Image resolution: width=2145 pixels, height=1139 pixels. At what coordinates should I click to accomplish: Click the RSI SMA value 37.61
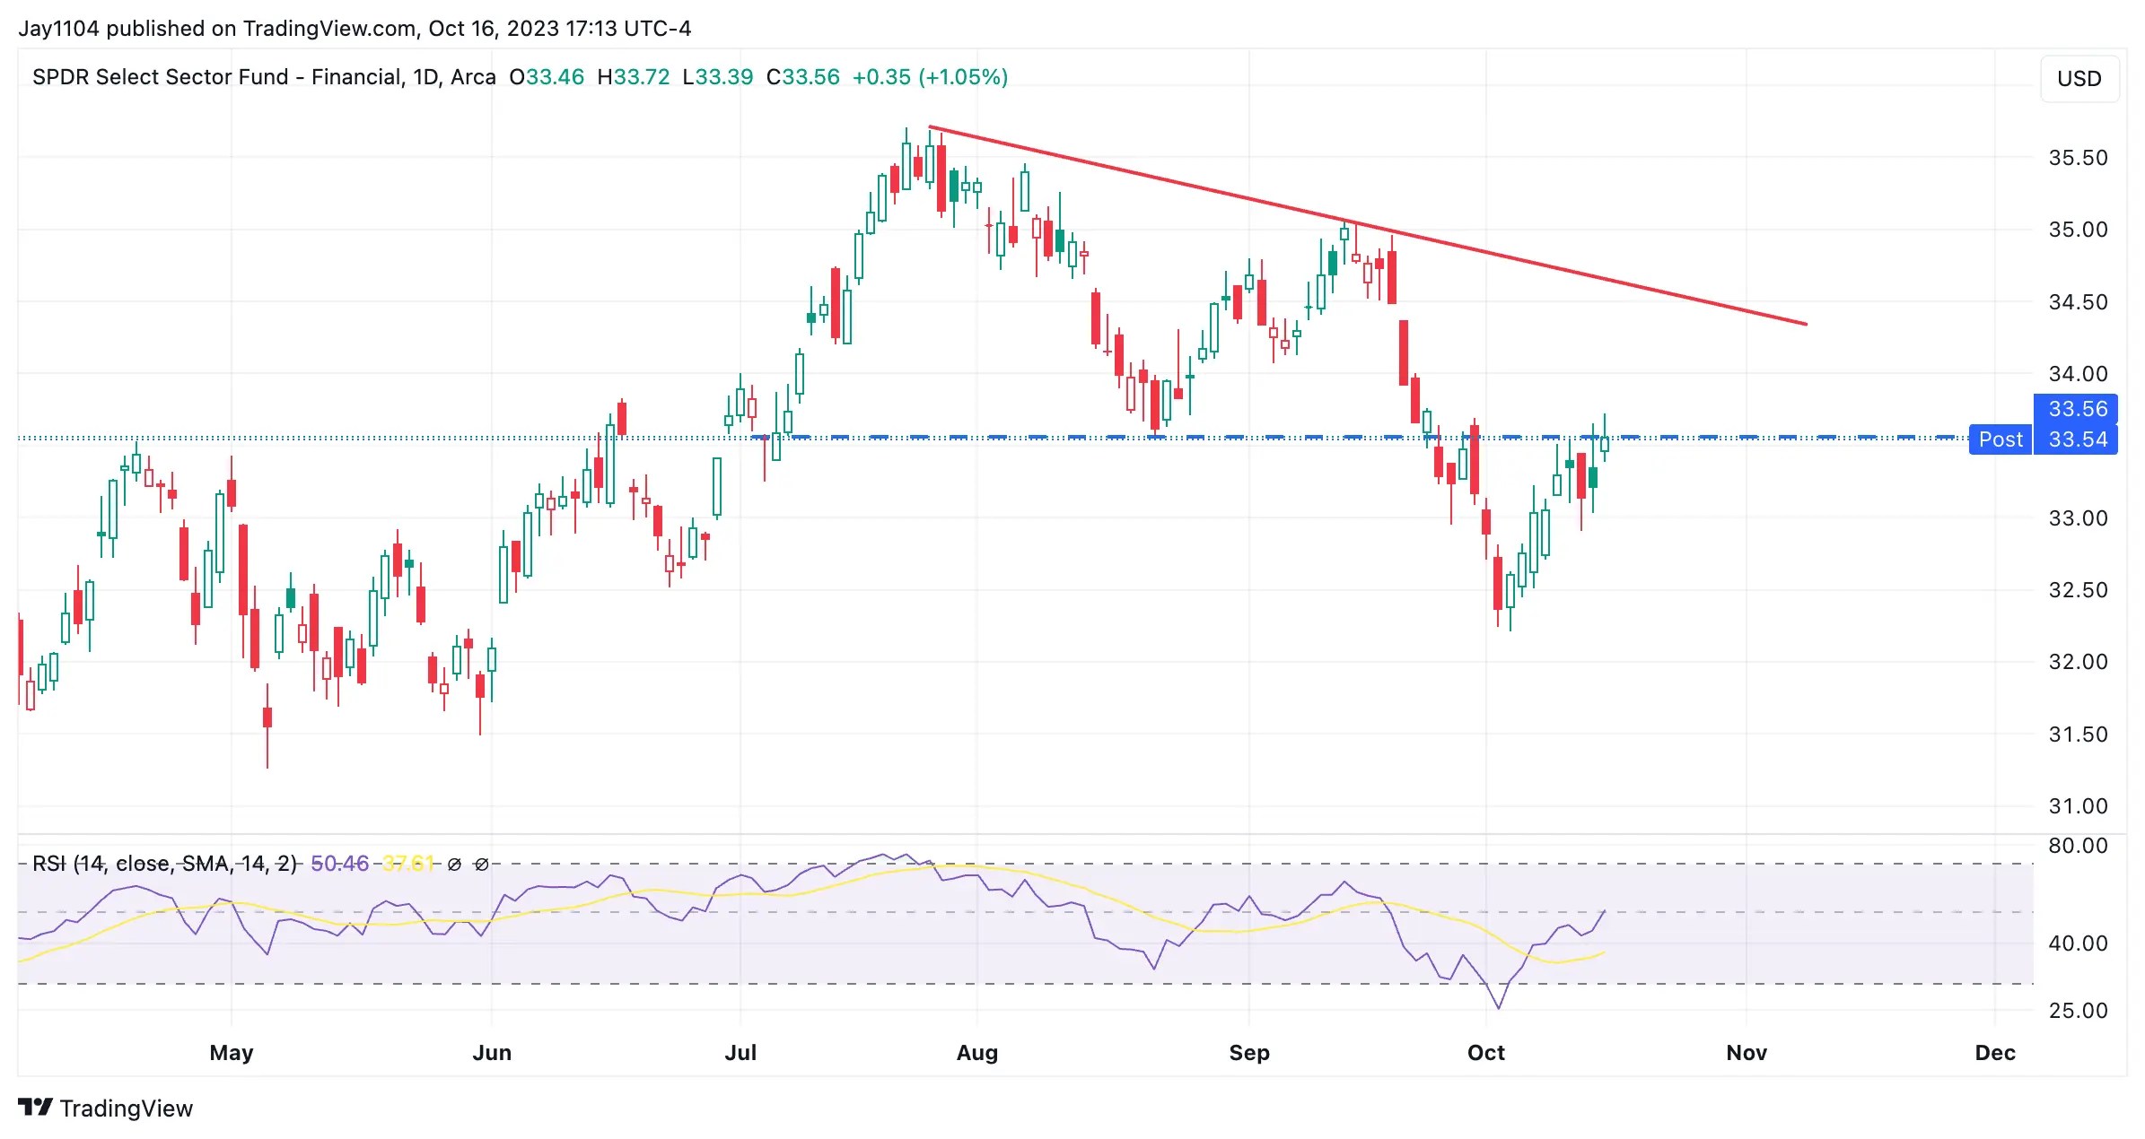[408, 864]
